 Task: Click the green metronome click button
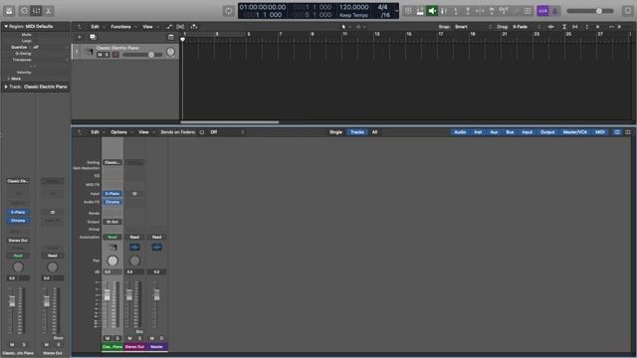tap(432, 11)
